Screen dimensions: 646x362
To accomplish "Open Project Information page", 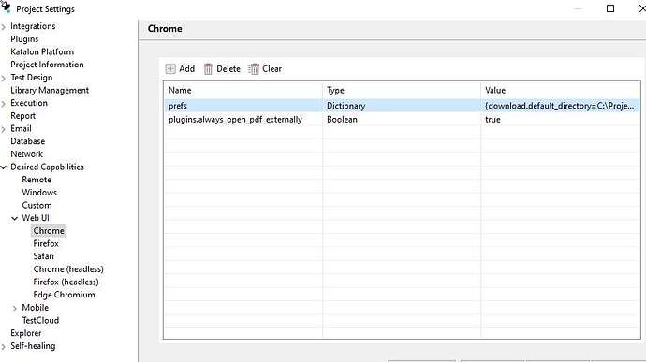I will tap(47, 65).
